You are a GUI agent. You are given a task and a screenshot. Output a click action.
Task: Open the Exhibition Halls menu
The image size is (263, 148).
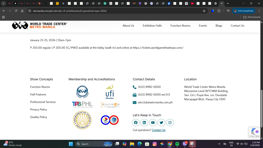tap(152, 26)
